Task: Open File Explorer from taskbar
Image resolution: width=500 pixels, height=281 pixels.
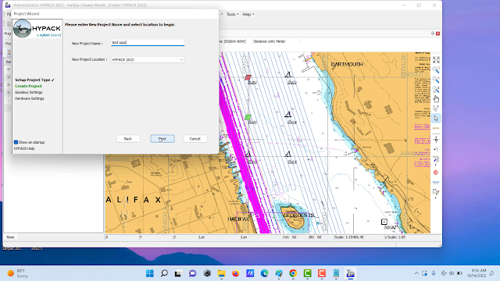Action: 221,273
